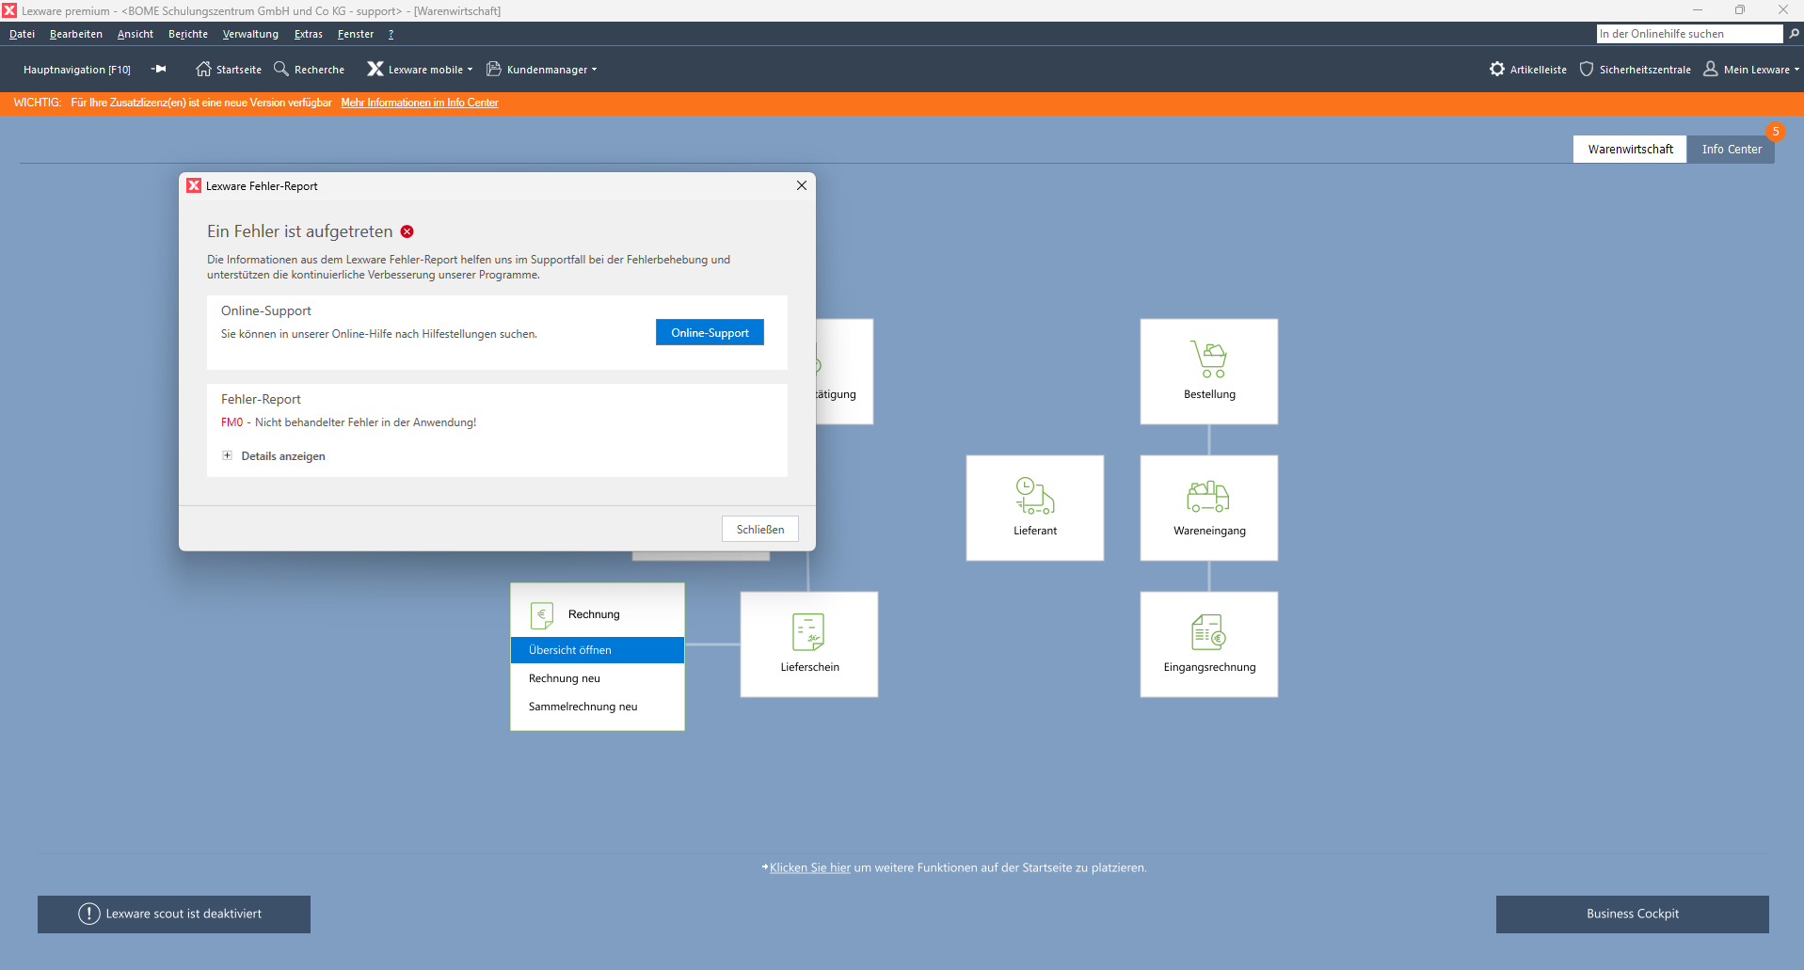Switch to the Info Center tab
The image size is (1804, 970).
[x=1731, y=149]
